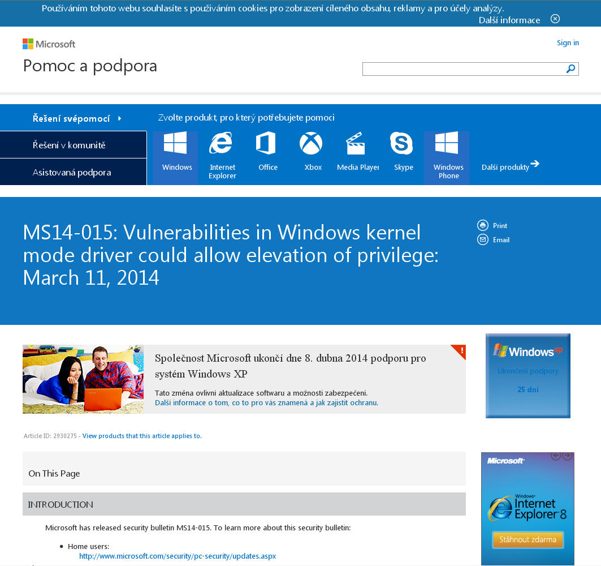Image resolution: width=601 pixels, height=566 pixels.
Task: Click Společnost Microsoft ukončí banner heading
Action: 290,366
